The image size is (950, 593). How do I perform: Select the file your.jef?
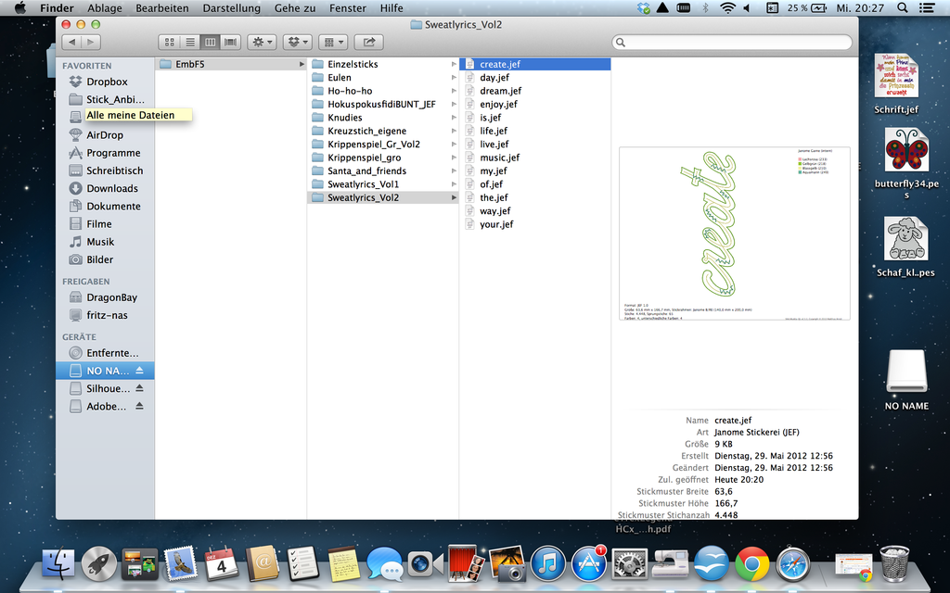tap(535, 224)
